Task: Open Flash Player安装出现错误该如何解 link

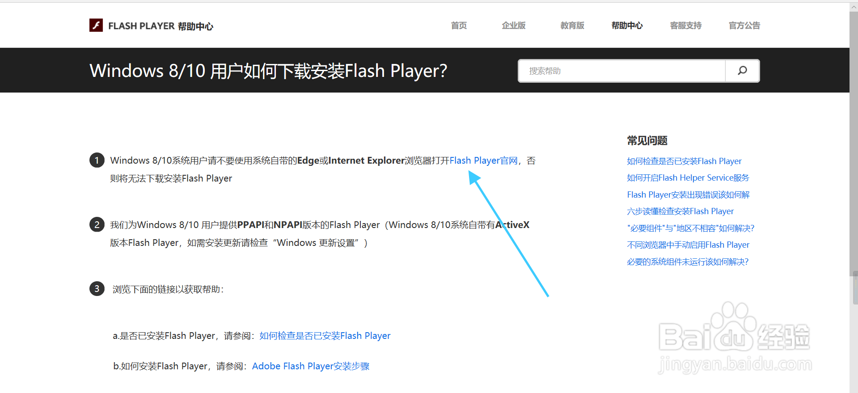Action: 688,194
